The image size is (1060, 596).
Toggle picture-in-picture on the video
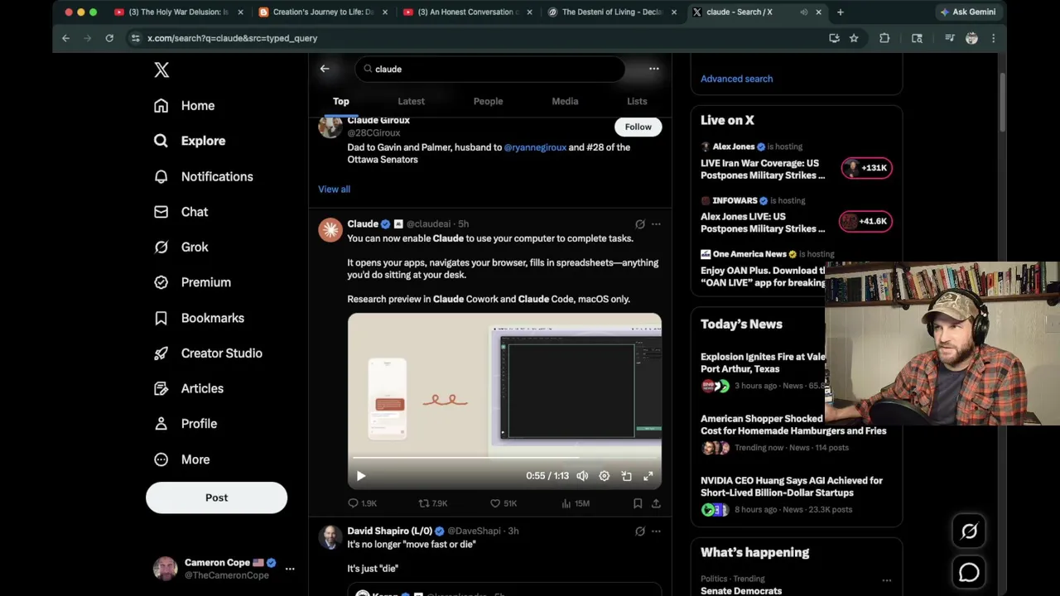pyautogui.click(x=627, y=476)
